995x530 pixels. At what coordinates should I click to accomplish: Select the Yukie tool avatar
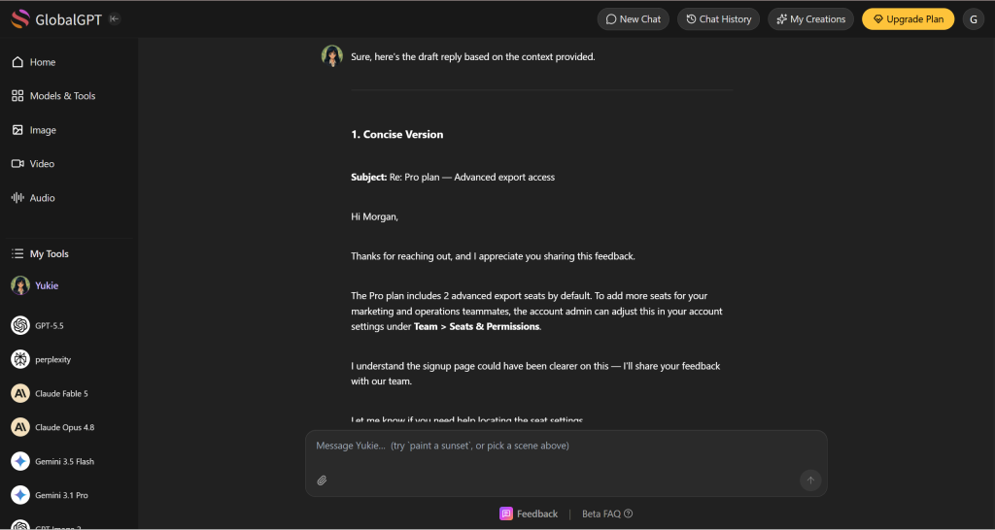point(20,285)
